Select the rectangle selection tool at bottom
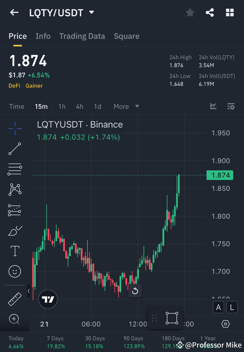244x352 pixels. [x=172, y=318]
